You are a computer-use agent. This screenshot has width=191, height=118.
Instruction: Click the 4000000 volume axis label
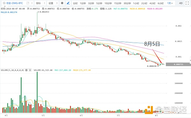click(x=179, y=73)
